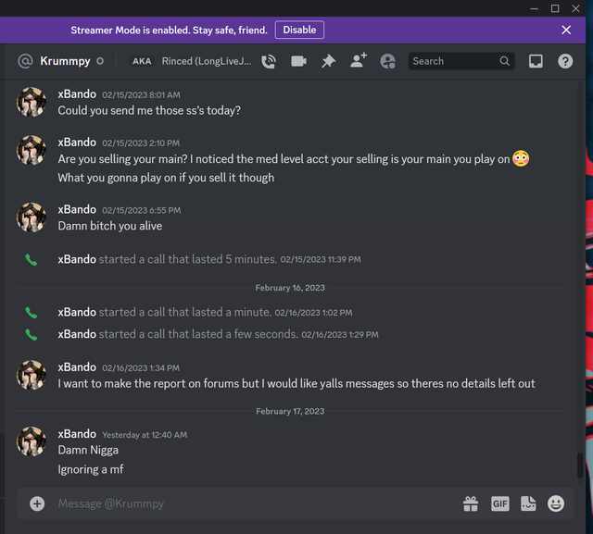Open the sticker picker

[528, 503]
